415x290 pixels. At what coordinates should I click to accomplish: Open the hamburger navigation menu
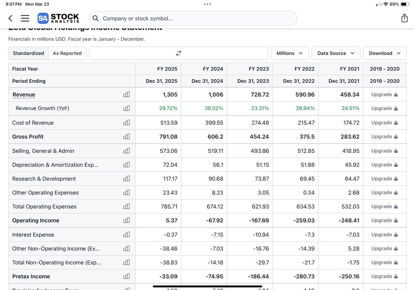25,18
